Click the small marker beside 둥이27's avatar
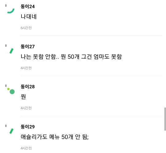 pyautogui.click(x=6, y=45)
